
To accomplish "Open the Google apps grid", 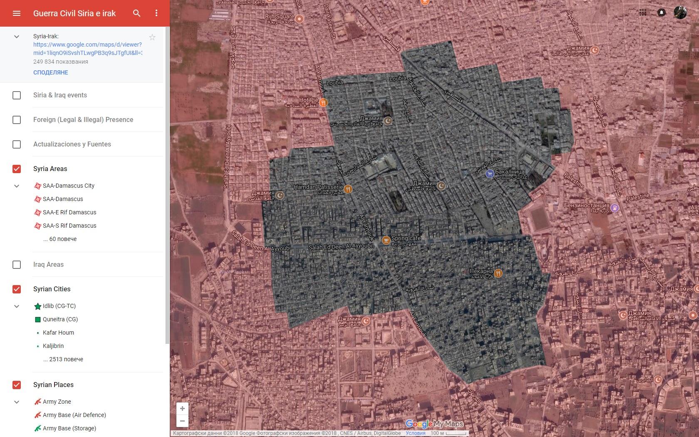I will click(643, 13).
